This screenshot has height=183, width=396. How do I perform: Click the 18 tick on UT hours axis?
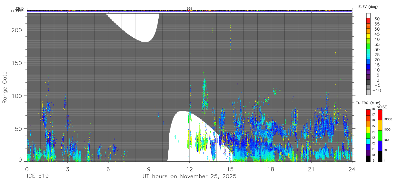point(271,169)
